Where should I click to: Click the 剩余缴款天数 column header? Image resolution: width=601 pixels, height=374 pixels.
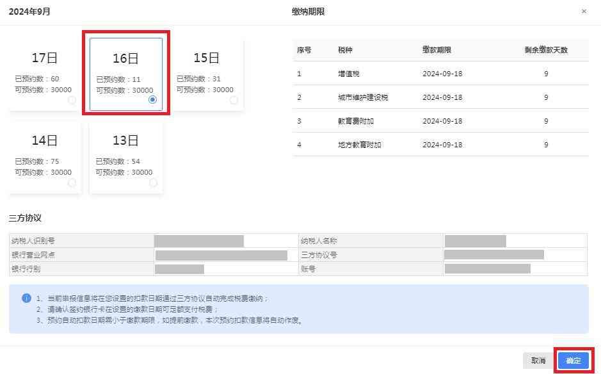point(545,50)
